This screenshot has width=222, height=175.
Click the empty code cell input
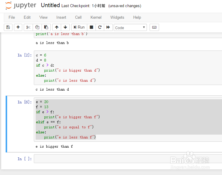click(x=128, y=159)
